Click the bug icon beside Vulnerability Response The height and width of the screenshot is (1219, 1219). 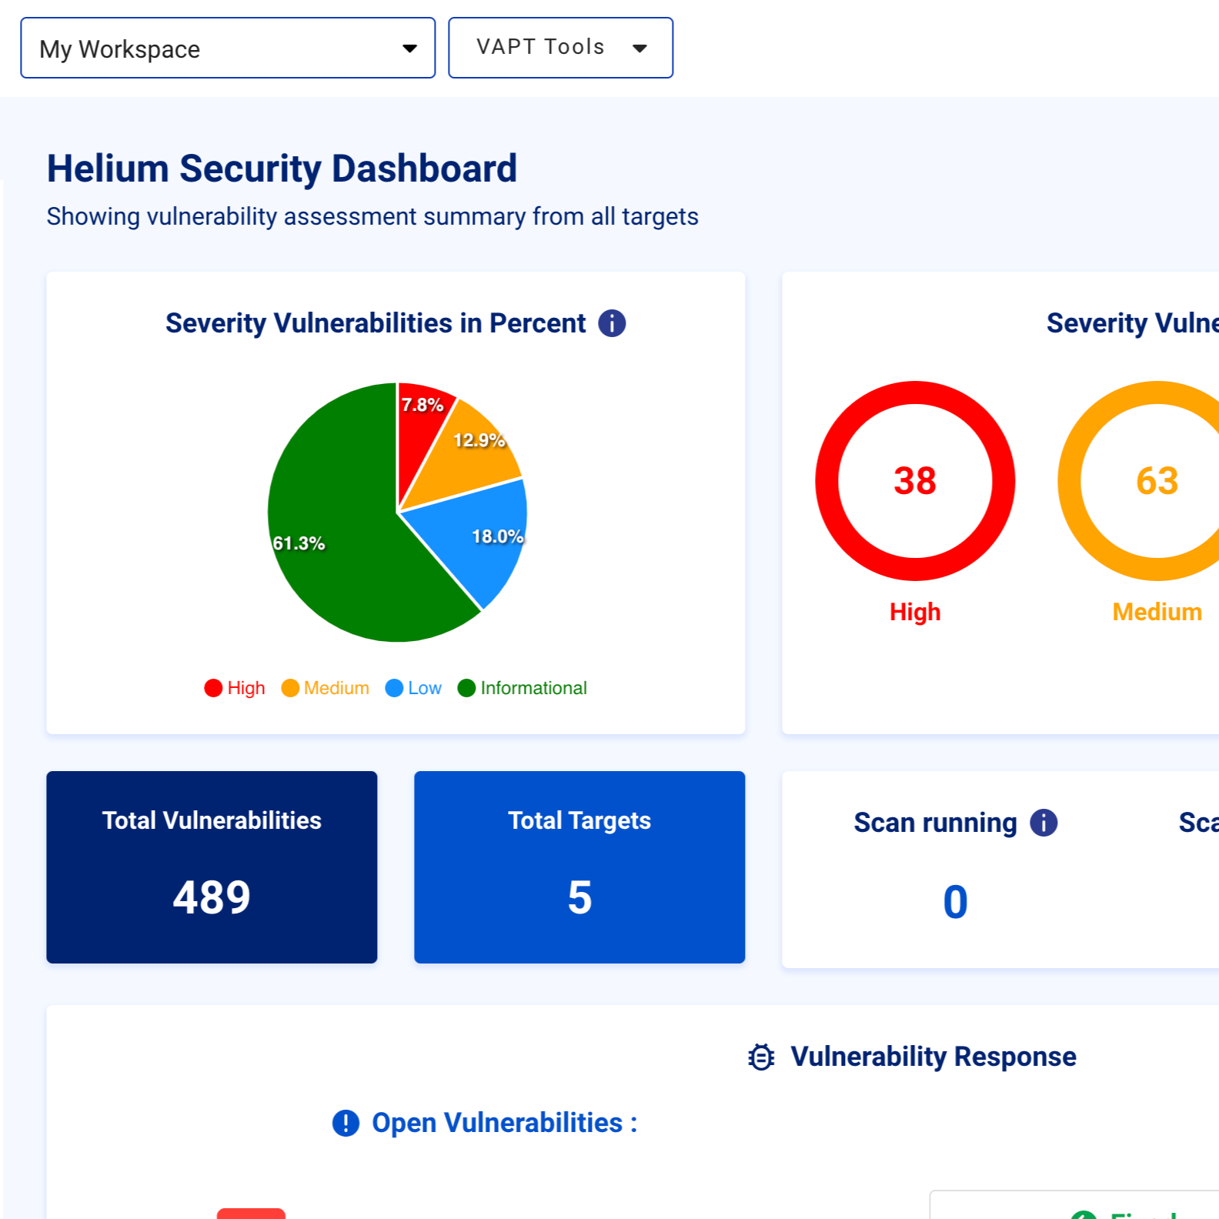[761, 1057]
